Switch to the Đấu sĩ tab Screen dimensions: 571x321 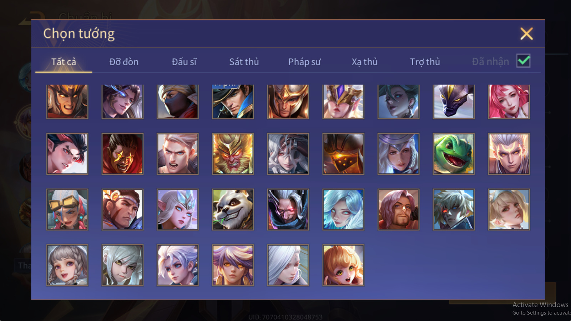184,62
